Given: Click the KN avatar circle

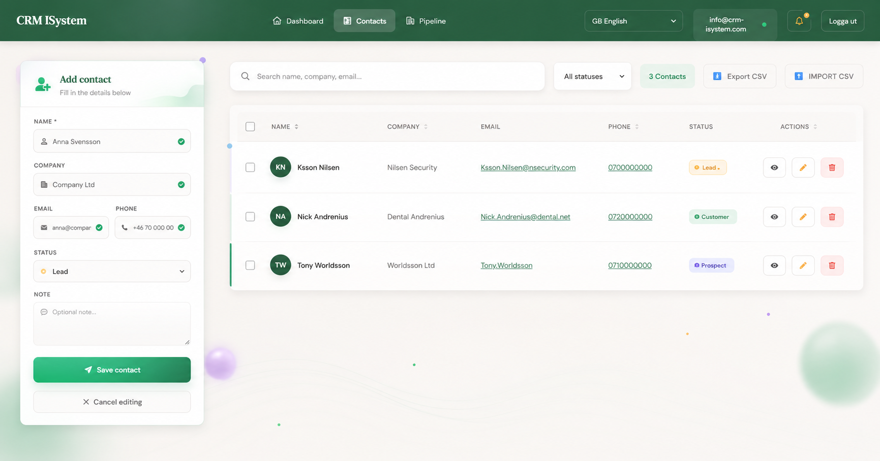Looking at the screenshot, I should (x=281, y=167).
